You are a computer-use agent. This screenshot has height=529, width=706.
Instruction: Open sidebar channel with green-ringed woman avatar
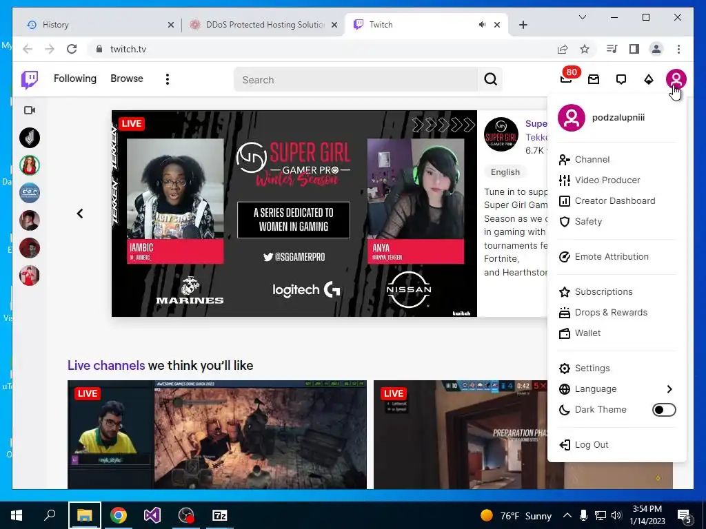(30, 165)
